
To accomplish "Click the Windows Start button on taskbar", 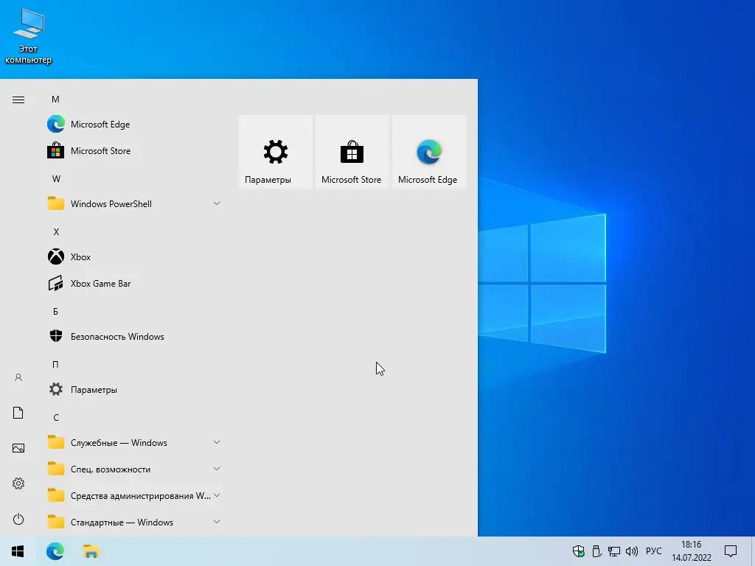I will click(18, 551).
